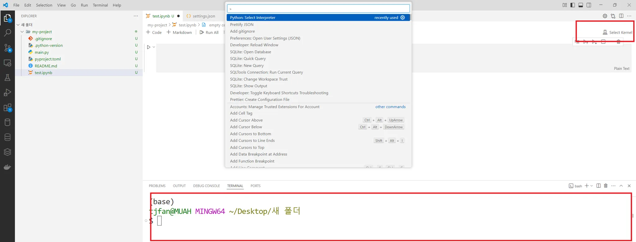This screenshot has height=242, width=636.
Task: Choose Developer: Reload Window command
Action: tap(318, 45)
